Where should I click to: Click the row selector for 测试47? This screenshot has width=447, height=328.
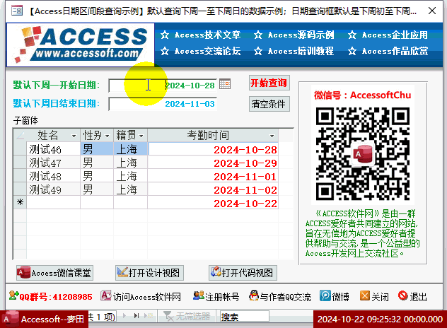click(20, 163)
